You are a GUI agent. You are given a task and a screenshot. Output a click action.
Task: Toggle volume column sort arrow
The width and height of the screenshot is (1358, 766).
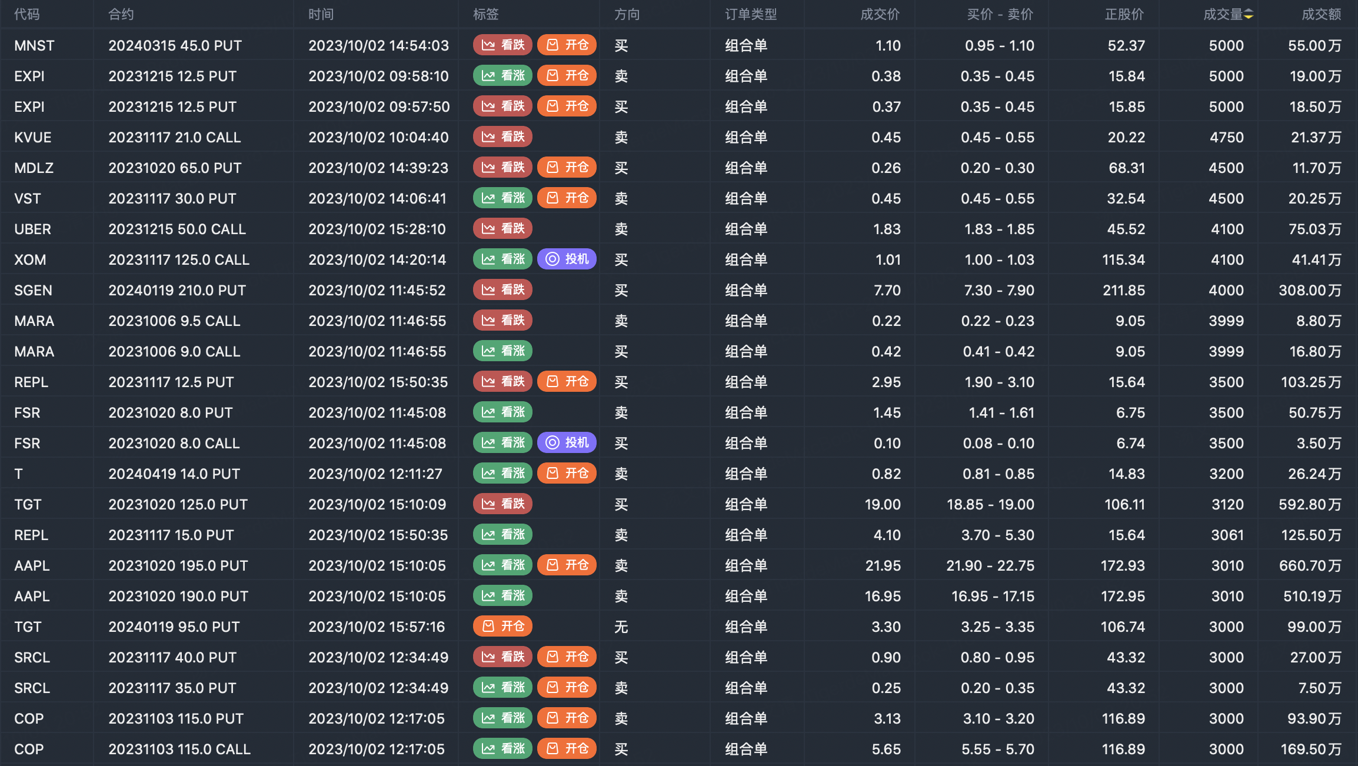1249,14
